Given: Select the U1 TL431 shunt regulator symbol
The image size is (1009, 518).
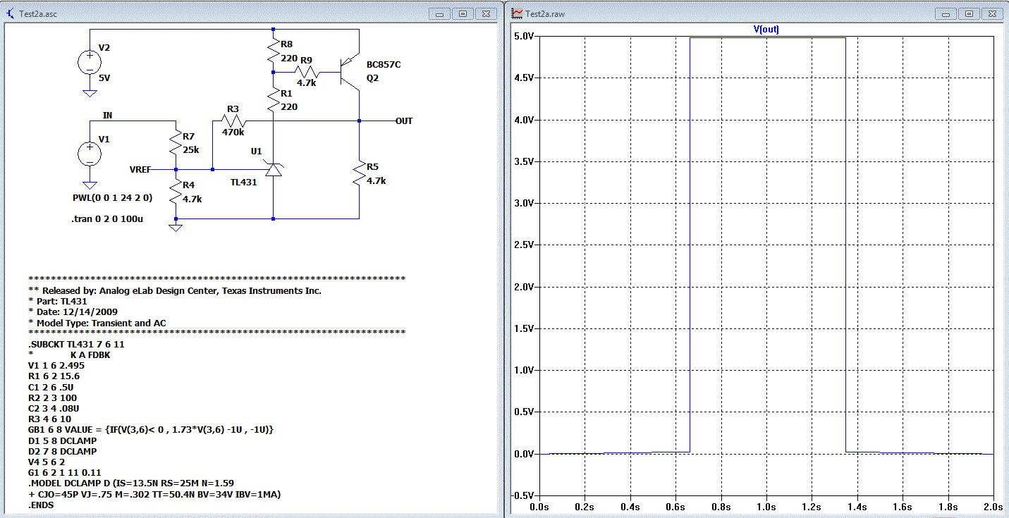Looking at the screenshot, I should [x=273, y=169].
